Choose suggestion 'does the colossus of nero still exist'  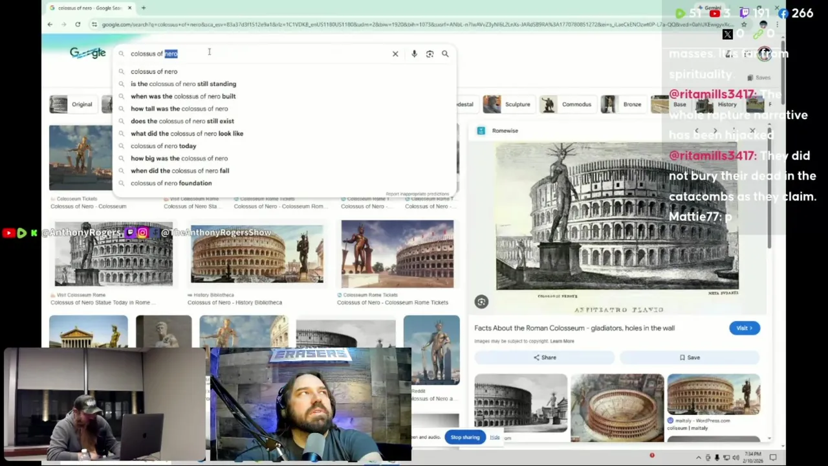(x=285, y=121)
